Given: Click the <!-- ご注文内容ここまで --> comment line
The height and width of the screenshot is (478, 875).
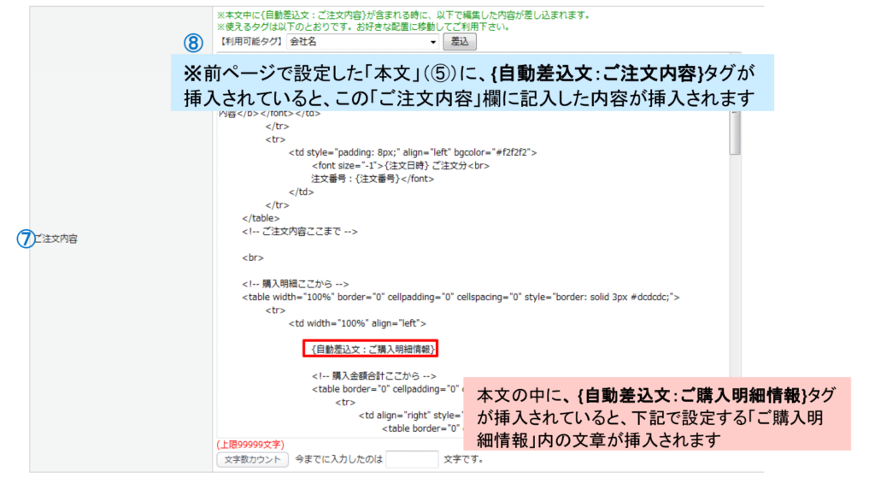Looking at the screenshot, I should pyautogui.click(x=300, y=231).
